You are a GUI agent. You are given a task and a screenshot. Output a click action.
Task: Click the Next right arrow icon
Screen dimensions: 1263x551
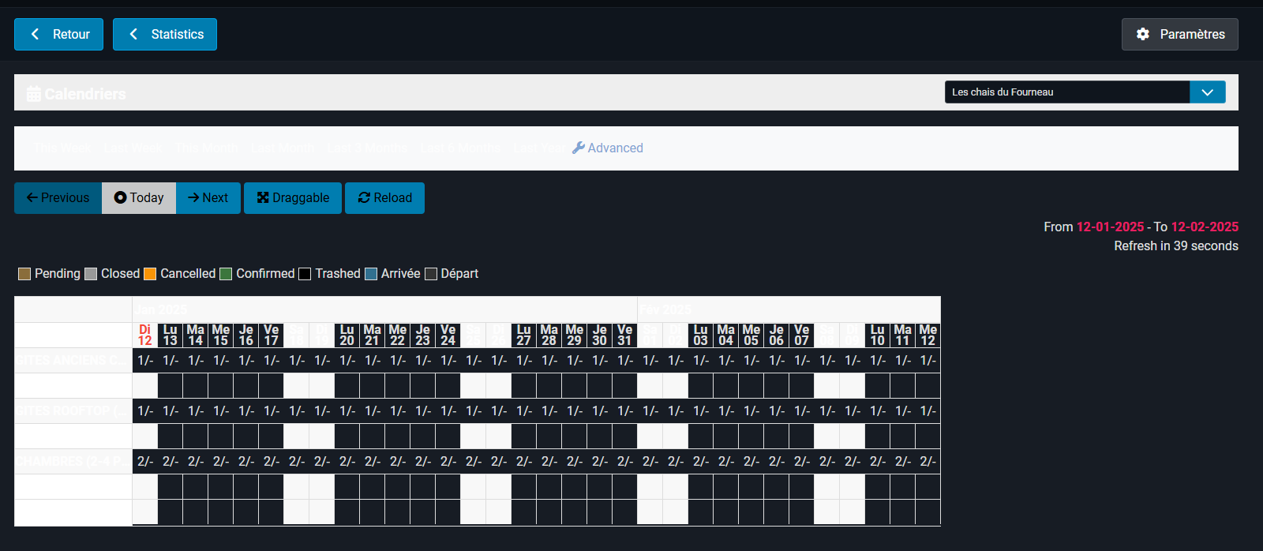(193, 198)
